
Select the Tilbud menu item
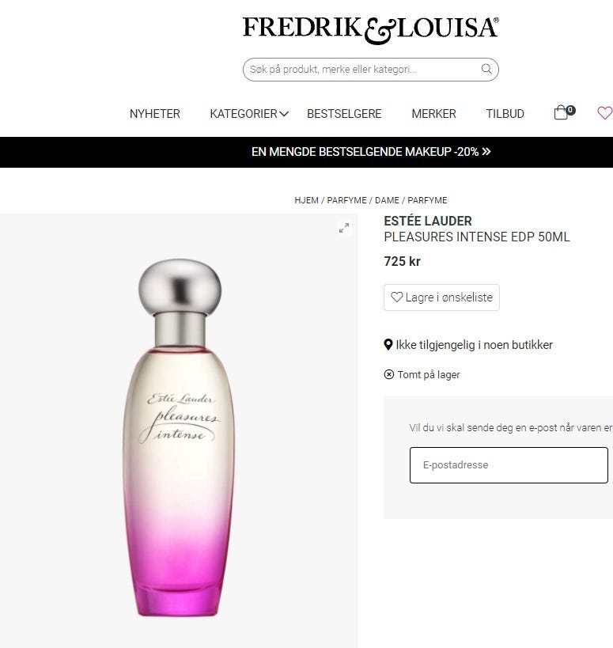(x=505, y=114)
